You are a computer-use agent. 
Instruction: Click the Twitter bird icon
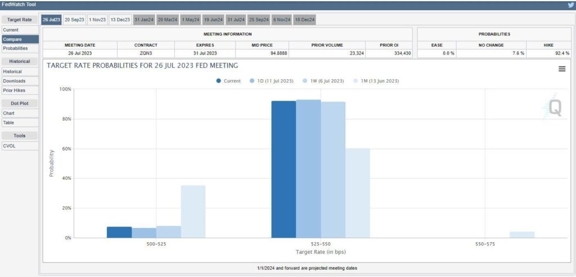point(570,4)
